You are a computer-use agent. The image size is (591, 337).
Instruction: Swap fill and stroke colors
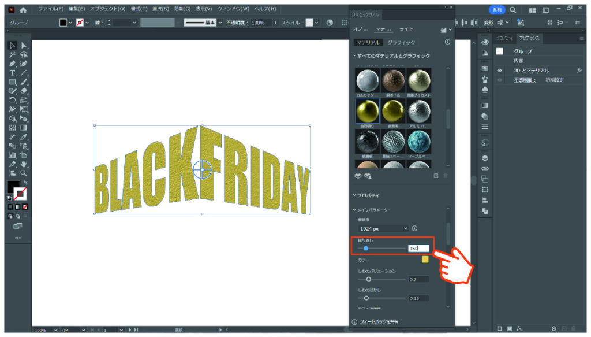[x=25, y=183]
